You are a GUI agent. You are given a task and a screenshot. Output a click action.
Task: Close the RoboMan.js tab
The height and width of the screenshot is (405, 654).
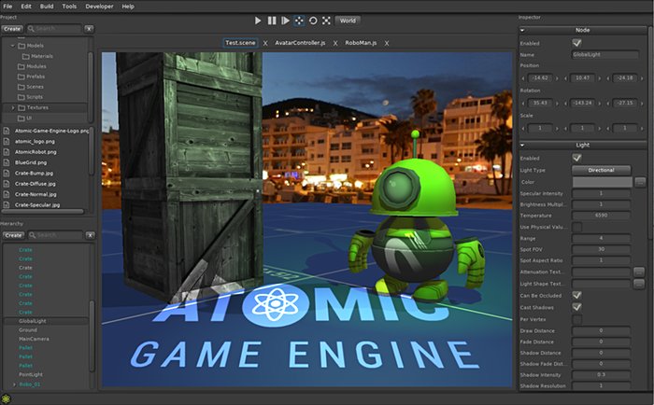tap(387, 43)
